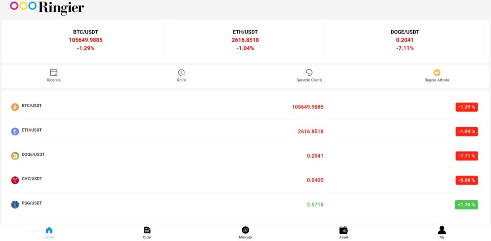The width and height of the screenshot is (491, 241).
Task: Open the Asset wallet icon
Action: pos(343,230)
